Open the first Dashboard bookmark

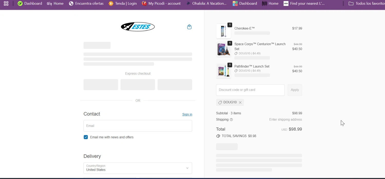click(30, 4)
